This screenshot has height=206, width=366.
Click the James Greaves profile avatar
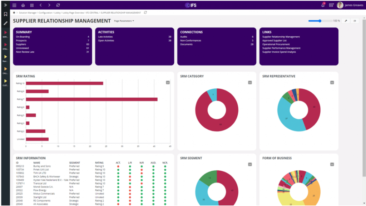[x=340, y=5]
